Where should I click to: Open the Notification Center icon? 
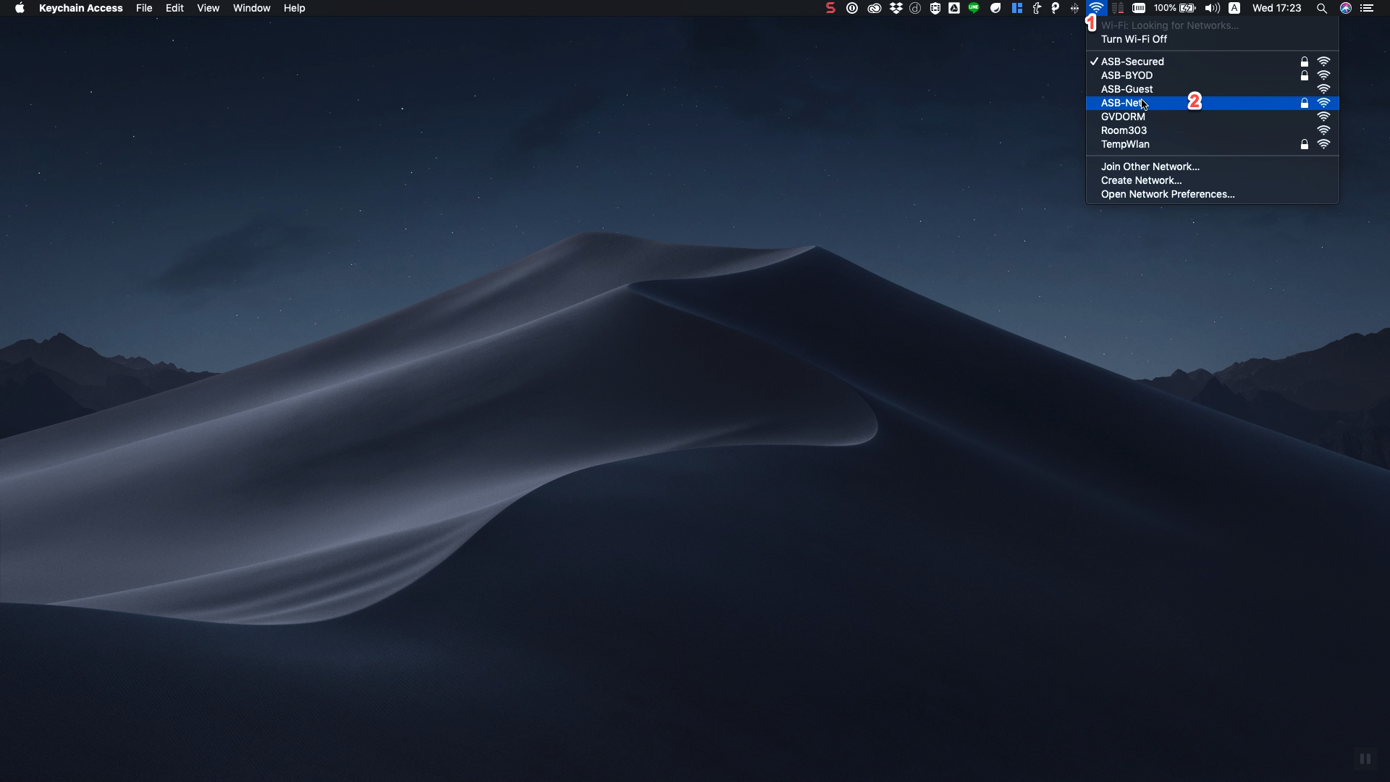pyautogui.click(x=1367, y=9)
